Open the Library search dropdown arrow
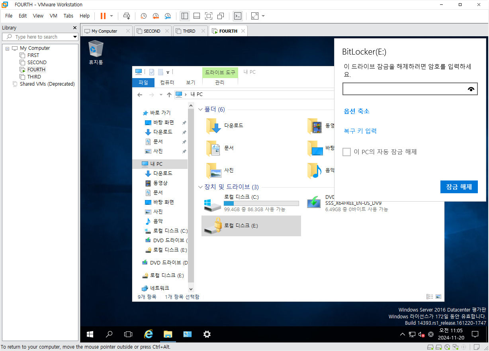Image resolution: width=489 pixels, height=351 pixels. coord(75,37)
